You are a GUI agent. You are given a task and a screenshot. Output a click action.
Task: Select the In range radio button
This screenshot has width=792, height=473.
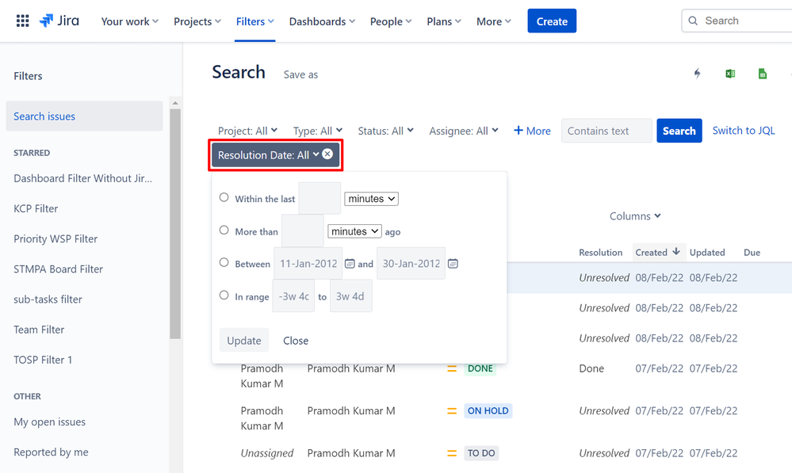click(x=224, y=296)
